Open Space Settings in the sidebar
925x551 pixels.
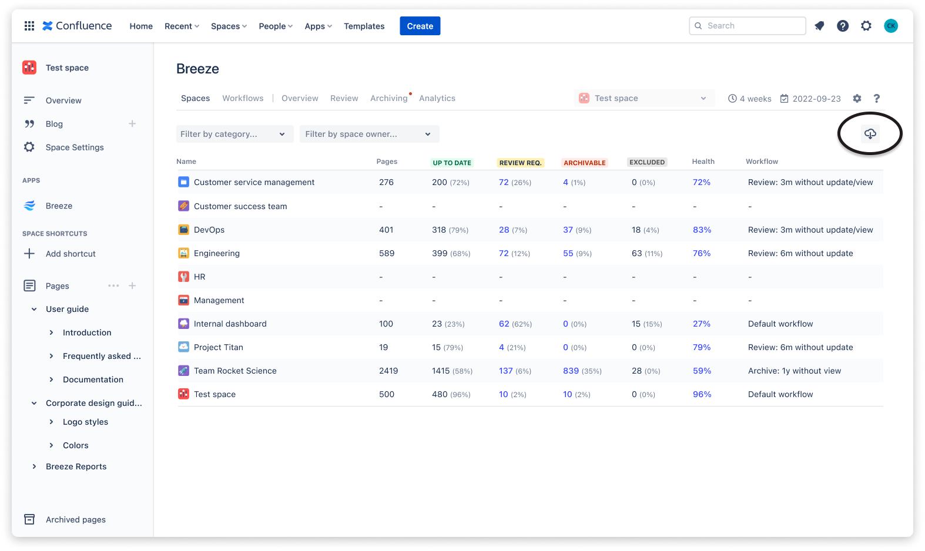(75, 147)
